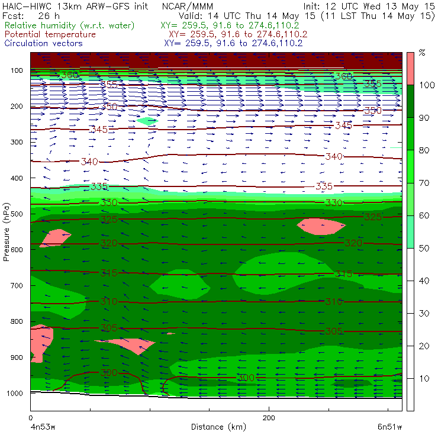This screenshot has height=438, width=438.
Task: Click the 'Distance (km)' axis title
Action: (218, 427)
